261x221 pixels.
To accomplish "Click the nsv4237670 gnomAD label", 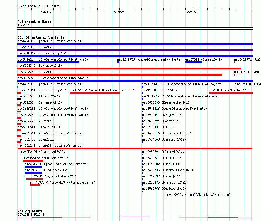I will [63, 182].
